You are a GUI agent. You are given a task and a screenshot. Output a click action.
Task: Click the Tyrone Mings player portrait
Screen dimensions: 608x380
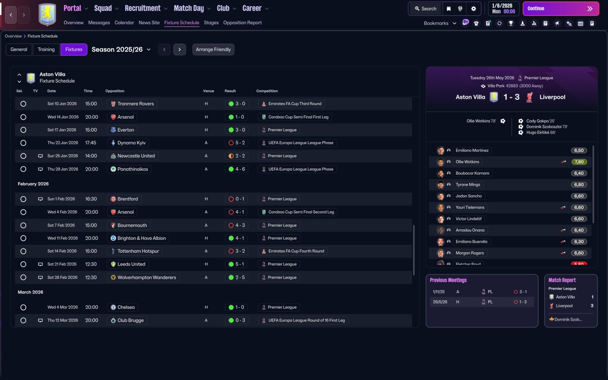tap(441, 185)
